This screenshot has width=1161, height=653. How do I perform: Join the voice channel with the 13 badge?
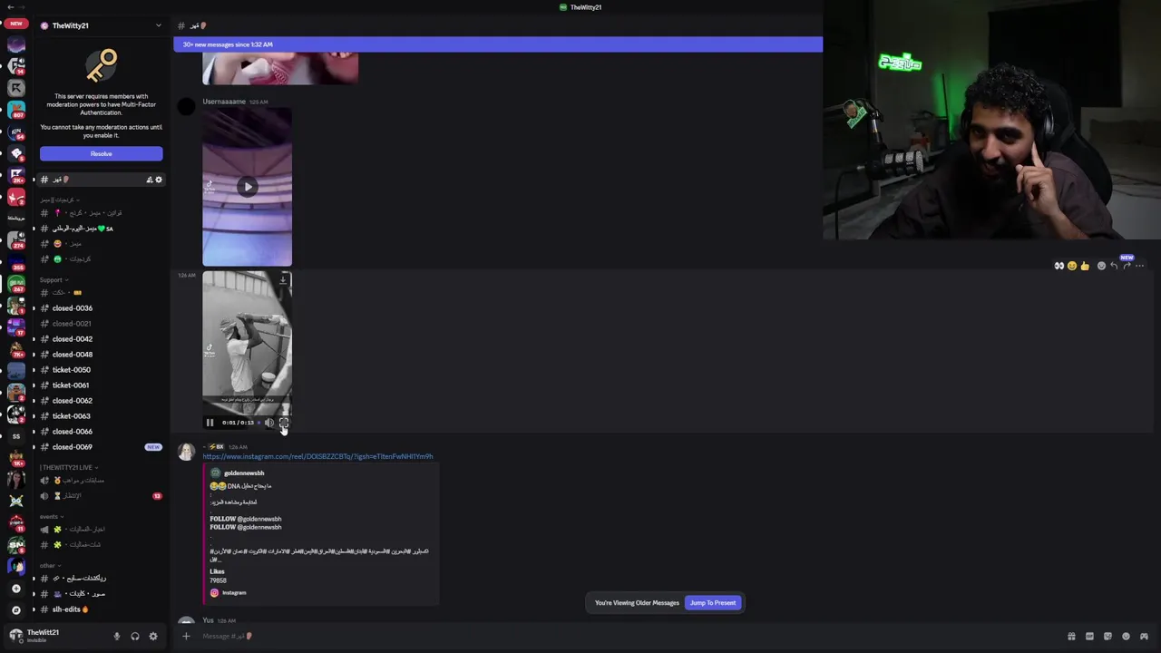pos(100,496)
